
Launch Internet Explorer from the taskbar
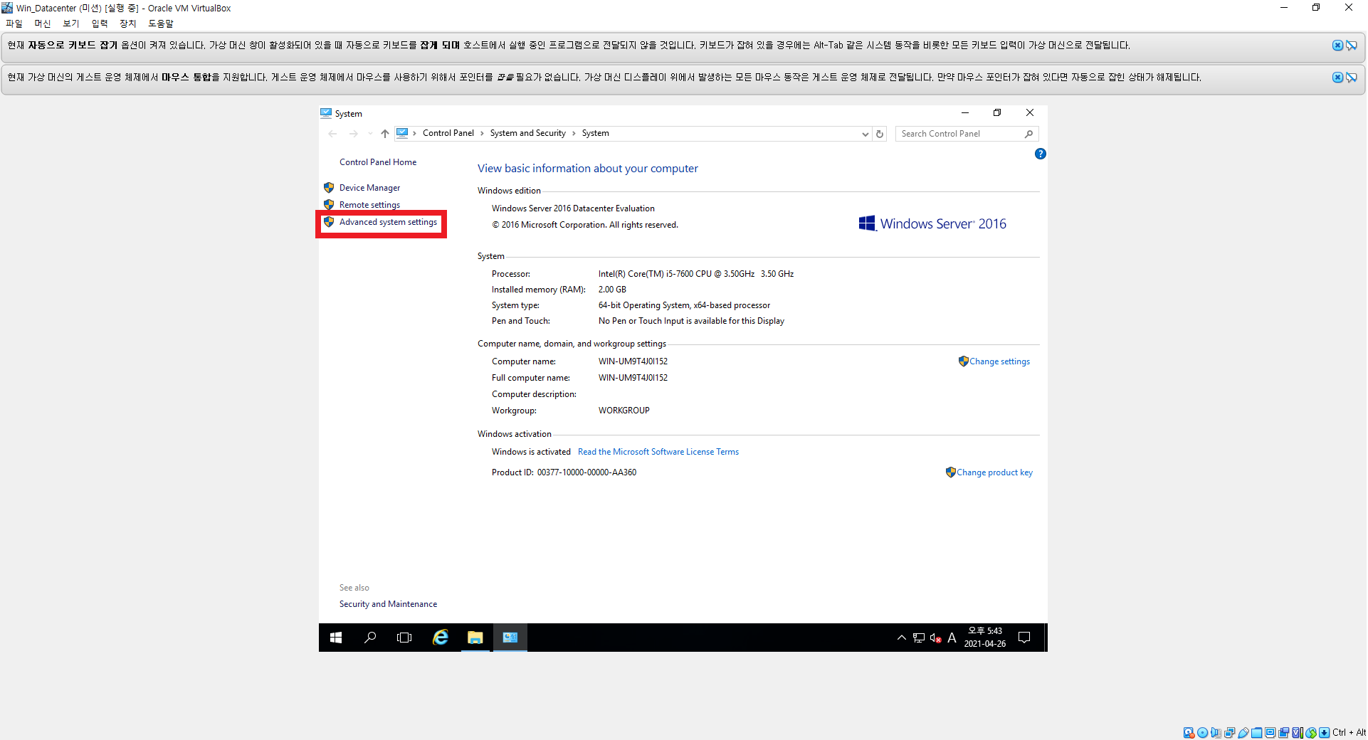pyautogui.click(x=441, y=638)
